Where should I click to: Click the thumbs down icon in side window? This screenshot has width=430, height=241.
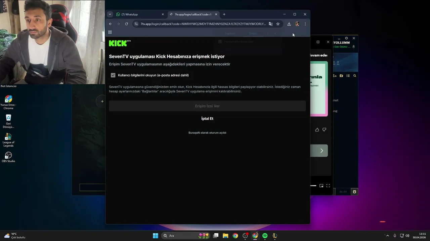click(x=324, y=130)
